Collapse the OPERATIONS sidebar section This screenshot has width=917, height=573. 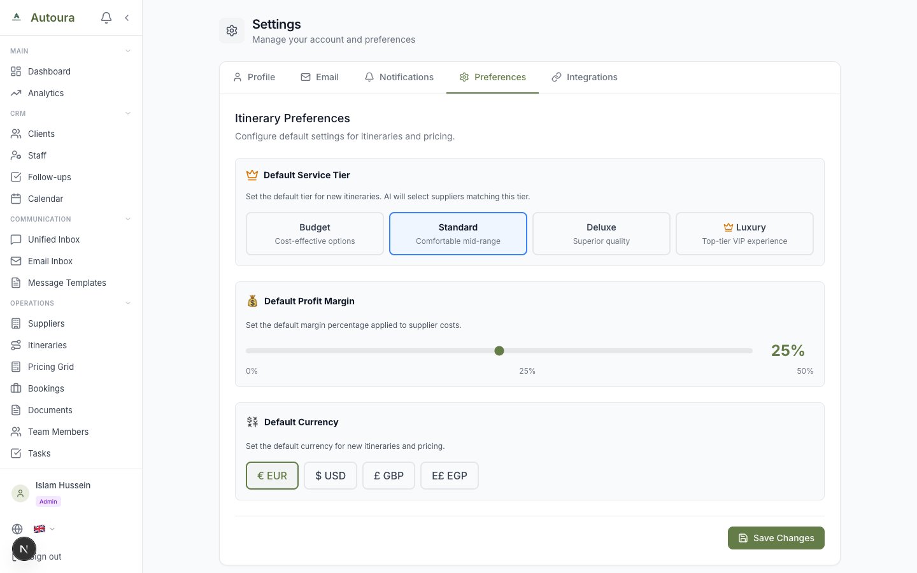(128, 303)
